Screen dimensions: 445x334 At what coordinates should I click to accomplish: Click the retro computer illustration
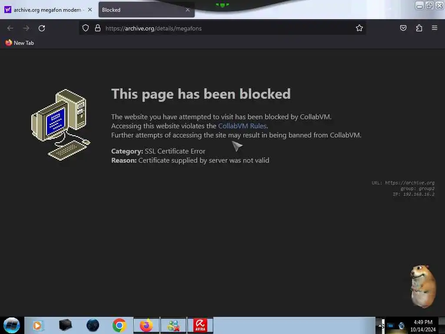pyautogui.click(x=60, y=125)
